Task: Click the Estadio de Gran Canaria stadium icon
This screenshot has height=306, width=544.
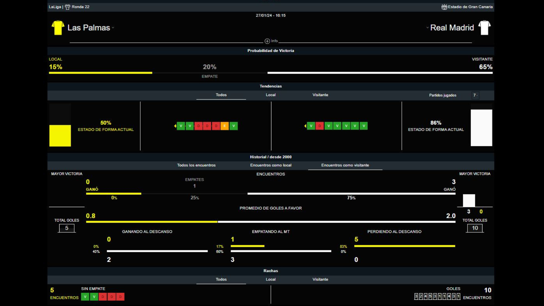Action: pos(444,7)
